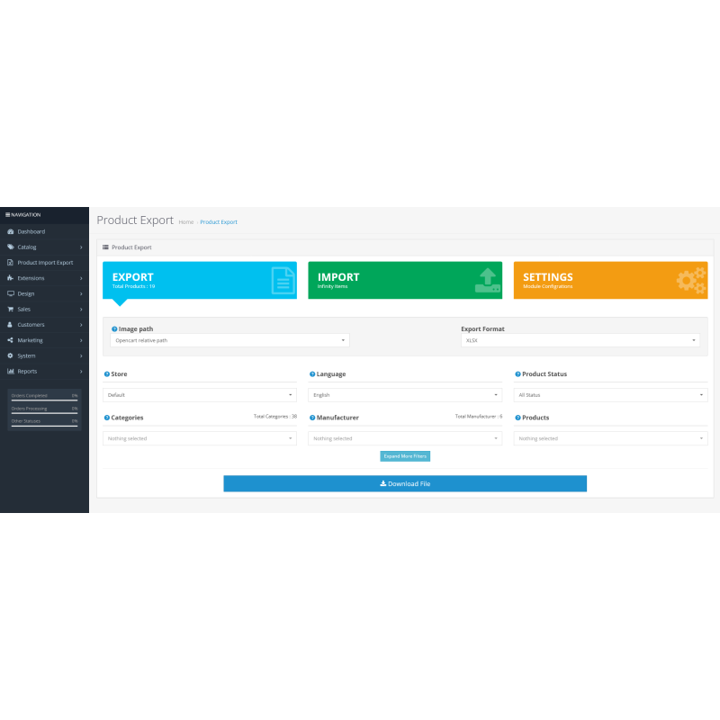Open the Export Format dropdown
This screenshot has width=720, height=720.
[x=580, y=340]
